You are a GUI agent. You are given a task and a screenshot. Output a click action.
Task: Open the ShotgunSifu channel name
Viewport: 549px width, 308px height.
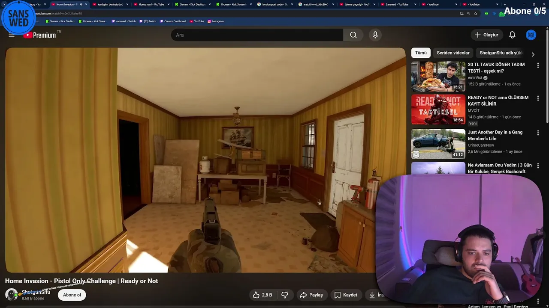point(36,292)
